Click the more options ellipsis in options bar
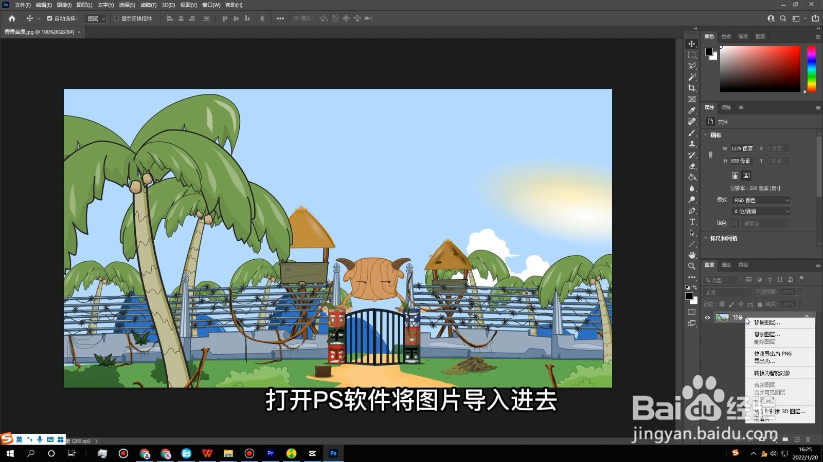This screenshot has height=462, width=823. coord(280,18)
